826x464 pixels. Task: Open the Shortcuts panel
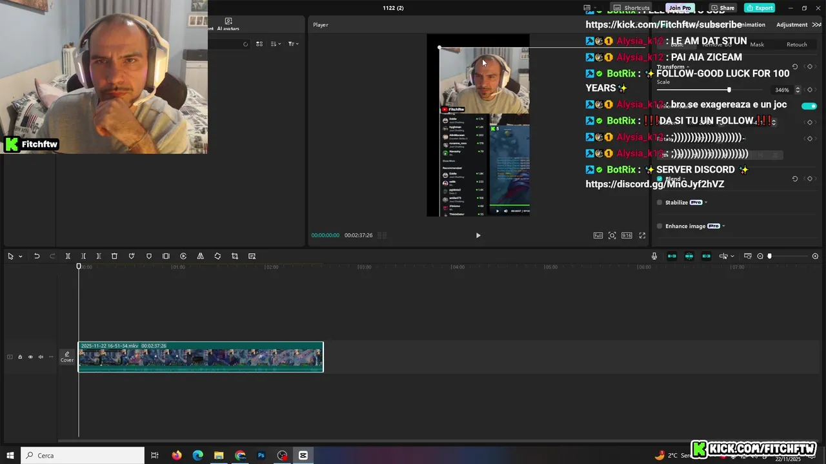pos(631,8)
